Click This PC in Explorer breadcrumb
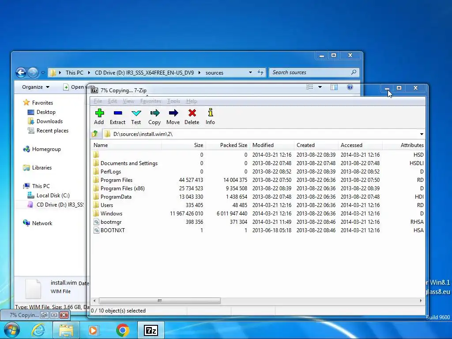Image resolution: width=452 pixels, height=339 pixels. (74, 73)
